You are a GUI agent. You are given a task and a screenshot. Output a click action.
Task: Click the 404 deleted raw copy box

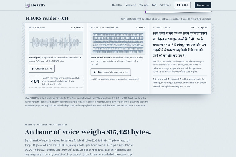56,81
